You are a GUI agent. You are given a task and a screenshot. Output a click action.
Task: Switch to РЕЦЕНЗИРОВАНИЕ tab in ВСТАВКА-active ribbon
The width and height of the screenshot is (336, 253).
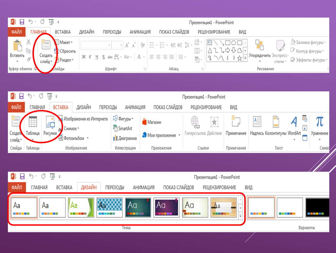coord(206,107)
